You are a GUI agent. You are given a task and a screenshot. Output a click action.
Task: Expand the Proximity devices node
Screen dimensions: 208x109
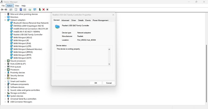[5, 72]
